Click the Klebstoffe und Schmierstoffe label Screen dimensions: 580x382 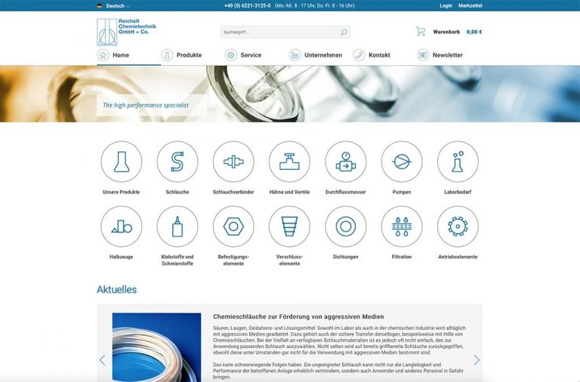(x=177, y=260)
